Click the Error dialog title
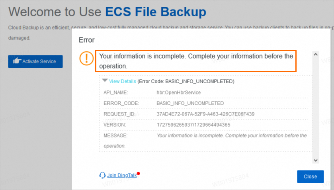Image resolution: width=334 pixels, height=190 pixels. click(86, 40)
